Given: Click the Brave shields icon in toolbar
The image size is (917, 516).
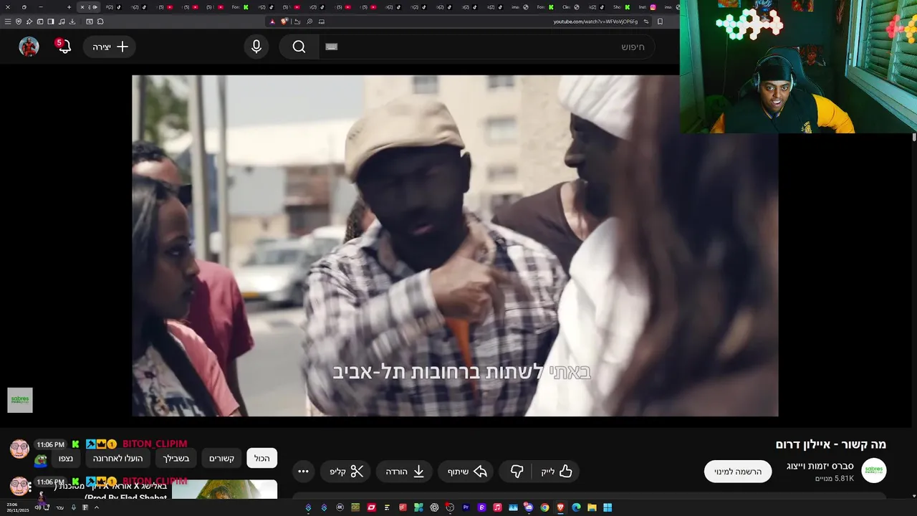Looking at the screenshot, I should coord(284,21).
